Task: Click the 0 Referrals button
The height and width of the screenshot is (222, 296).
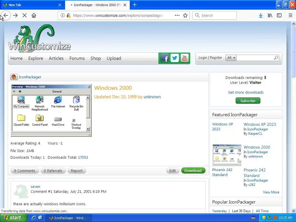Action: pos(53,171)
